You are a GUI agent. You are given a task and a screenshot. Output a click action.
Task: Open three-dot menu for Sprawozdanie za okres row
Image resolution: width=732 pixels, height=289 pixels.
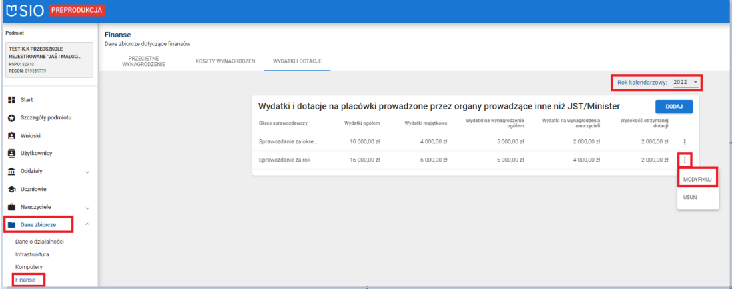pos(685,142)
